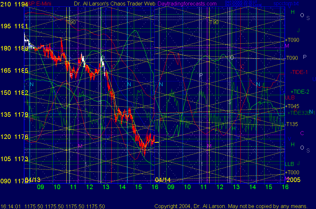This screenshot has width=316, height=209.
Task: Click the "1182" price level label
Action: pos(21,93)
